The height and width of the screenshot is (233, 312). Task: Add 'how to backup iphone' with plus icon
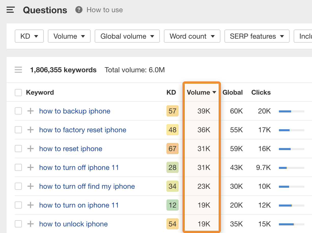click(x=31, y=111)
